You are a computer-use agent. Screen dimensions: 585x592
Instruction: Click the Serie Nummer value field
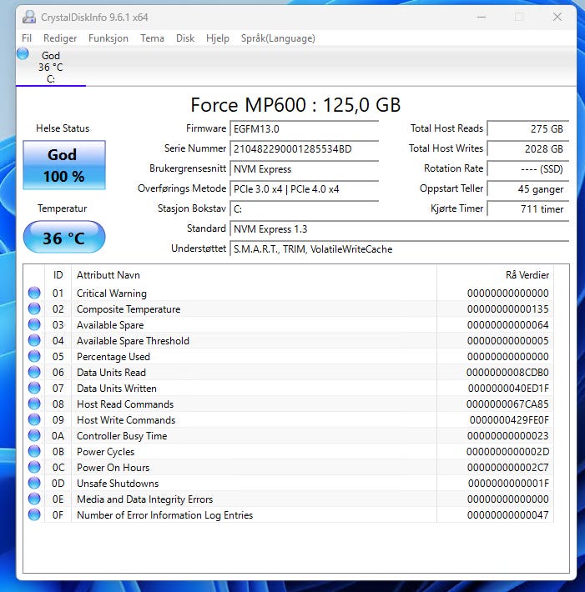pyautogui.click(x=304, y=149)
